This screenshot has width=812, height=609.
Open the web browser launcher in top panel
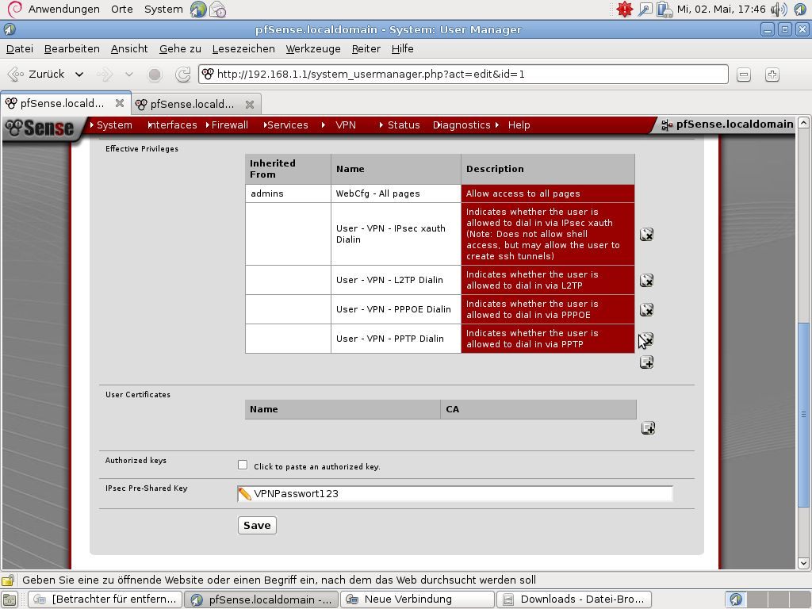(x=197, y=10)
